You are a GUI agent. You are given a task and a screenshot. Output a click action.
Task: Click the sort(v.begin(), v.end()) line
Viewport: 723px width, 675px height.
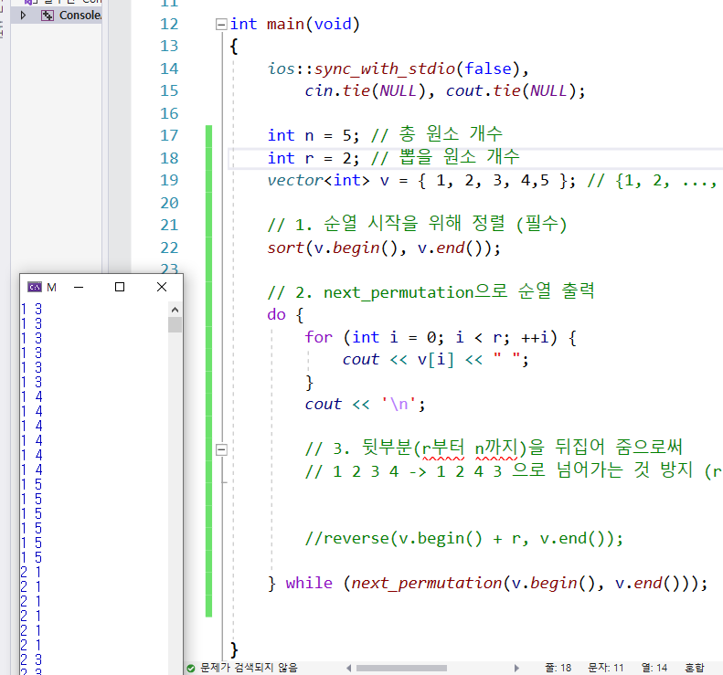click(384, 248)
